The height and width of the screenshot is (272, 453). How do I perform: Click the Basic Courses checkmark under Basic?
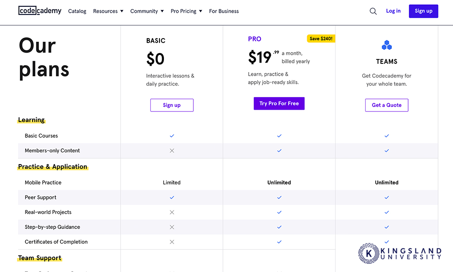point(172,136)
